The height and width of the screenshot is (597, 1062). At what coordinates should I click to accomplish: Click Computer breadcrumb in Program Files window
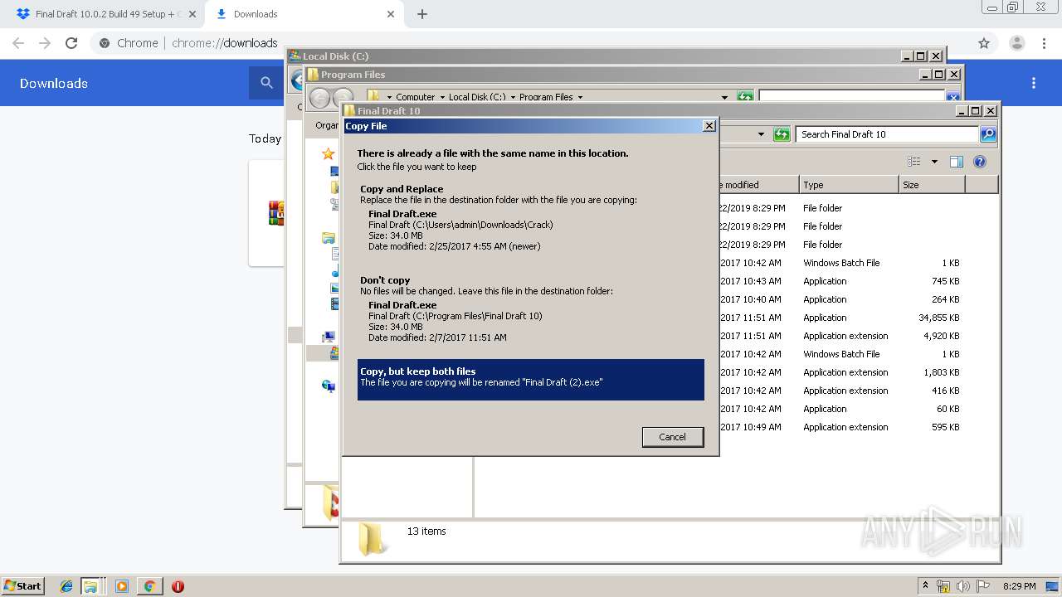[415, 97]
